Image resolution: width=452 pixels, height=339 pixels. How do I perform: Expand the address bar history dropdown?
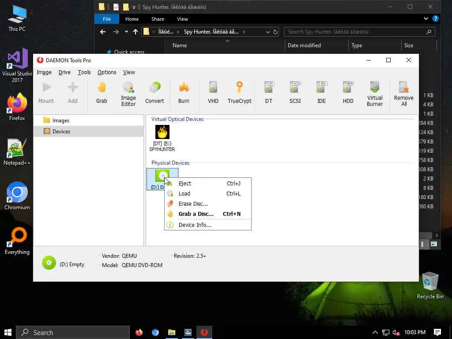pos(267,32)
